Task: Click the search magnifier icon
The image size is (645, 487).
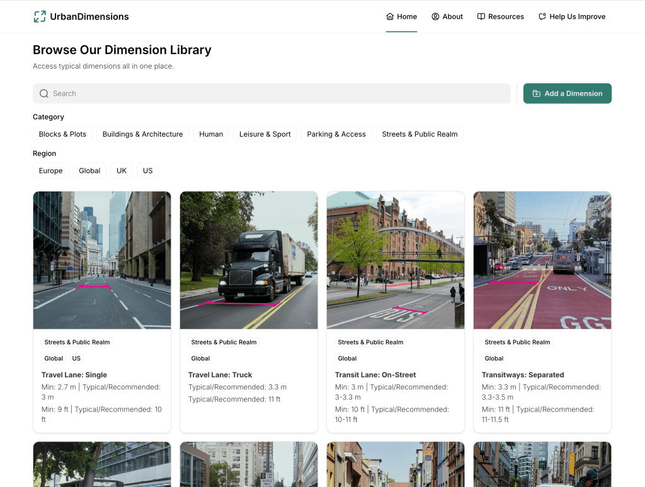Action: 44,94
